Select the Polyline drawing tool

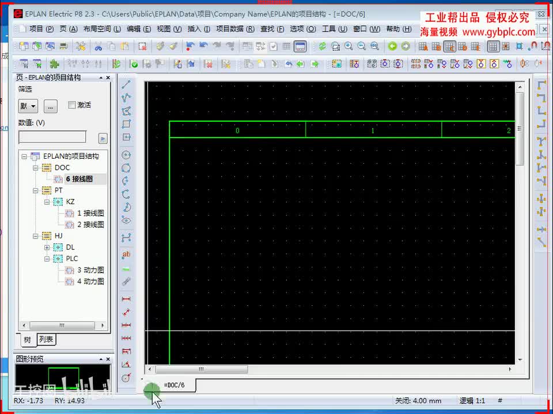click(x=126, y=98)
